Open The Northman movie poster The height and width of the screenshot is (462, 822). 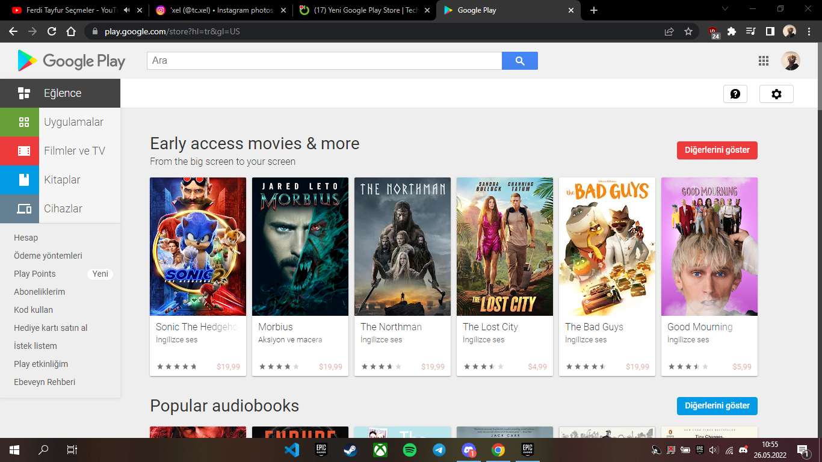pyautogui.click(x=403, y=247)
